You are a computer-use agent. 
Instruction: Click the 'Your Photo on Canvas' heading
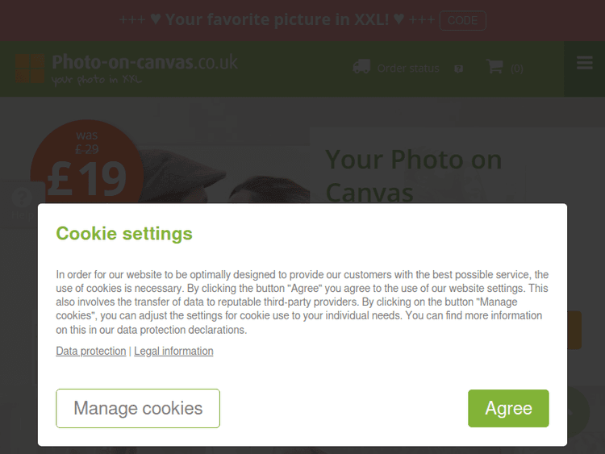point(413,175)
